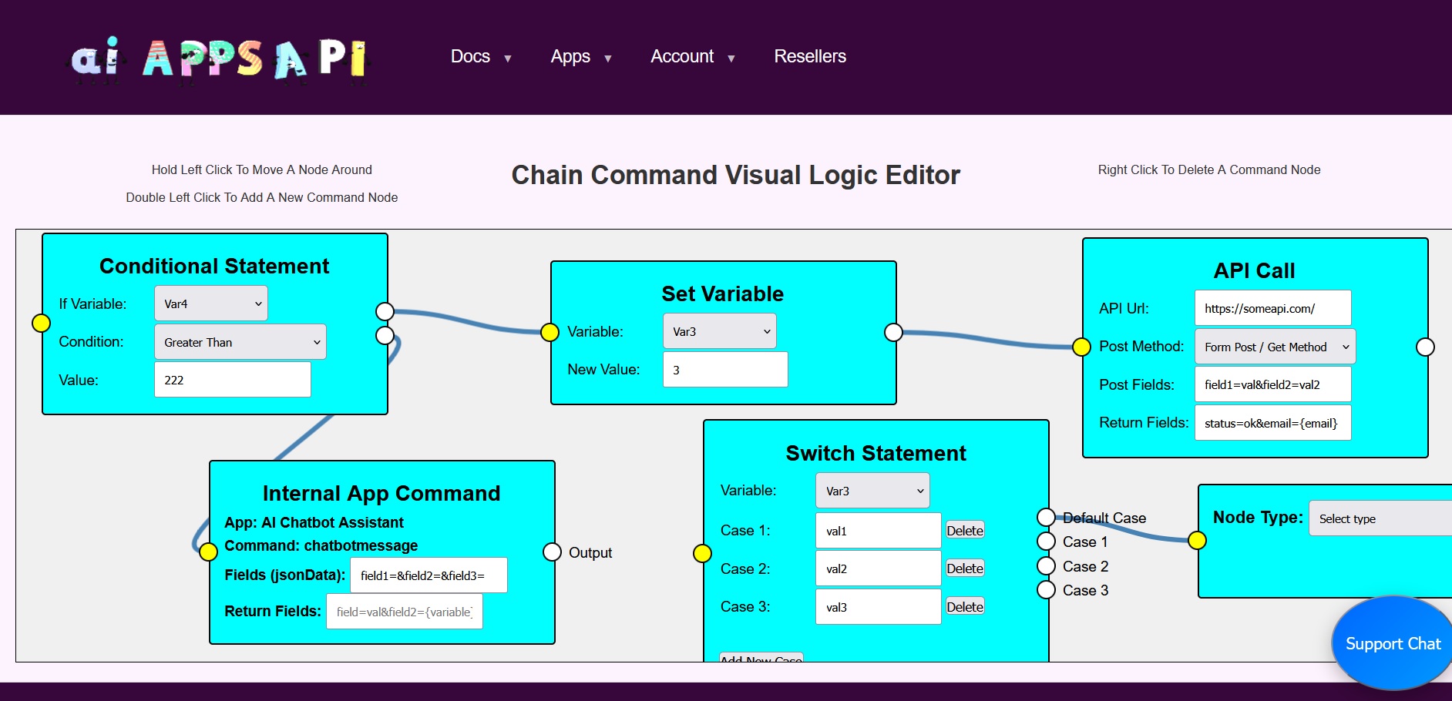This screenshot has height=701, width=1452.
Task: Select the Case 3 output port
Action: (x=1046, y=590)
